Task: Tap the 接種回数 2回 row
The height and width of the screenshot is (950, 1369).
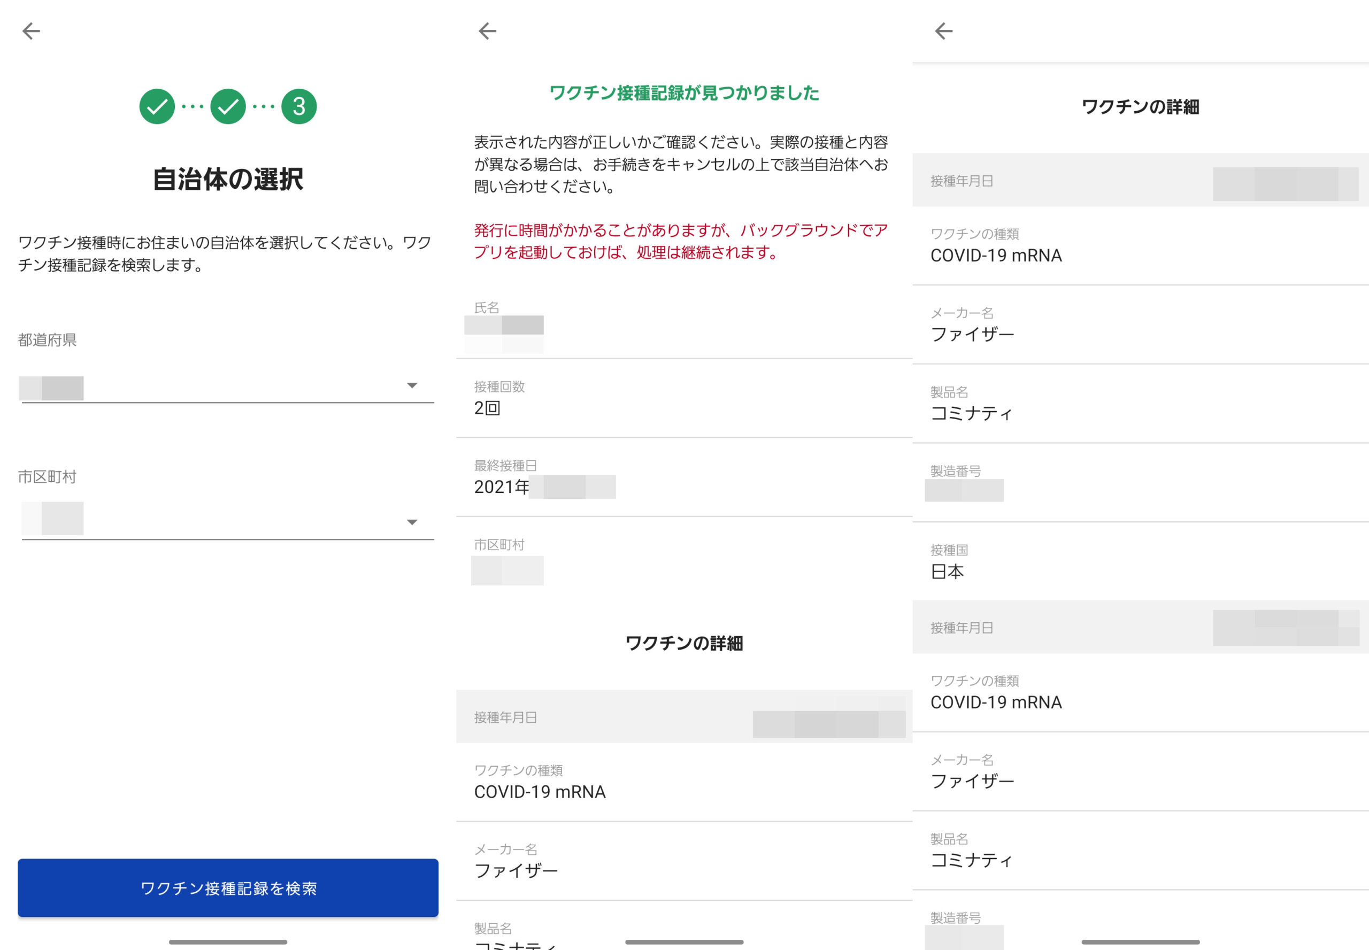Action: (x=683, y=399)
